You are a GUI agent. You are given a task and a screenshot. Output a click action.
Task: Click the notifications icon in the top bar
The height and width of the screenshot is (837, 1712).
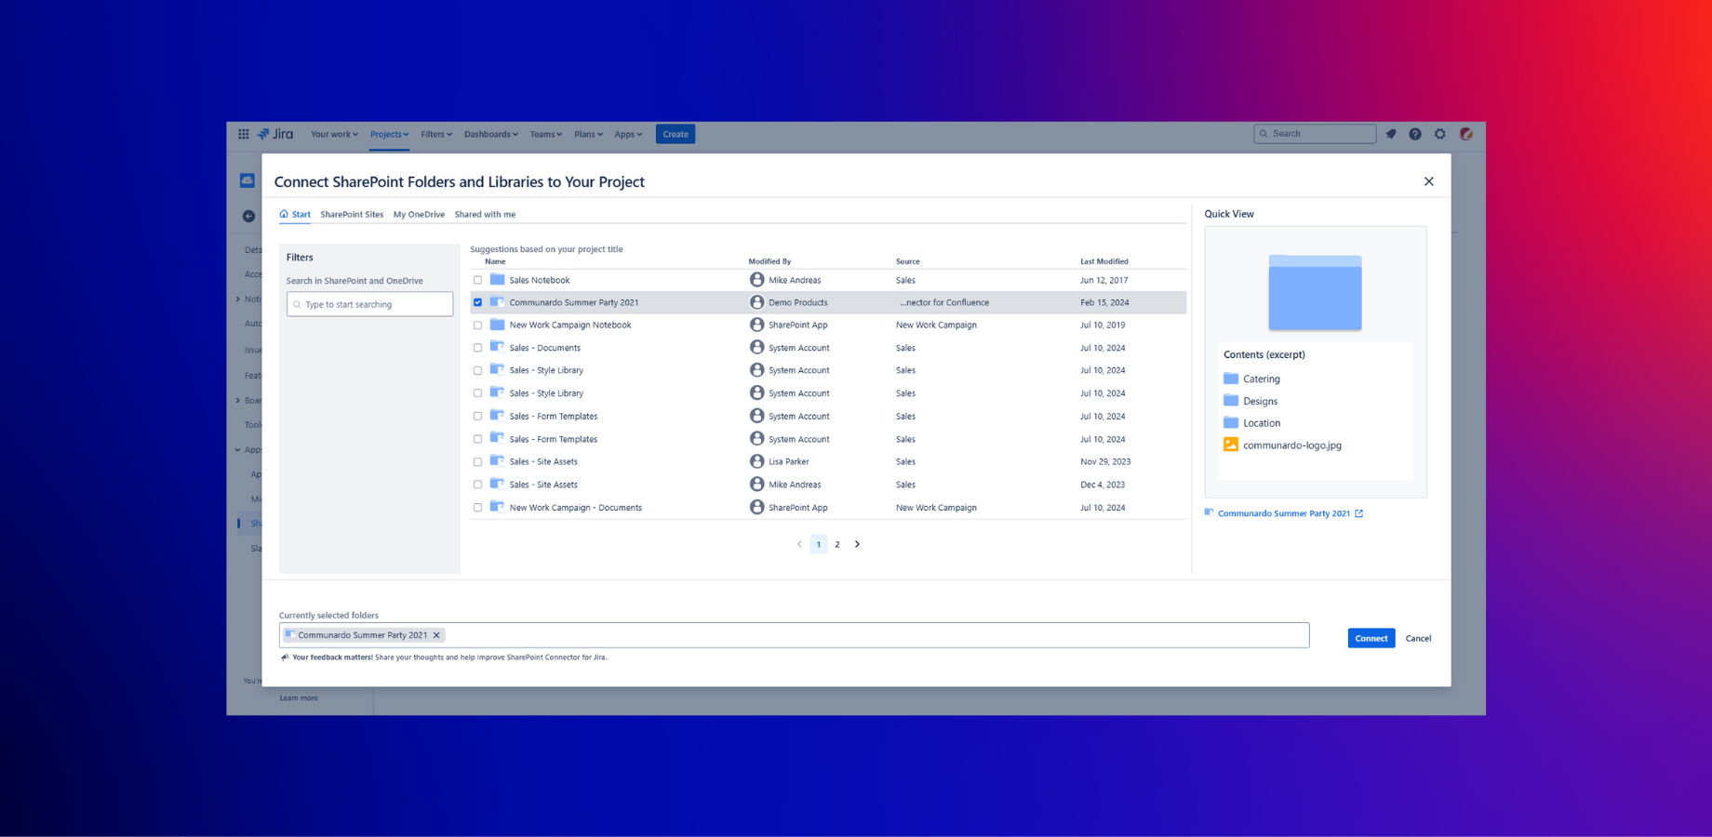click(1391, 134)
